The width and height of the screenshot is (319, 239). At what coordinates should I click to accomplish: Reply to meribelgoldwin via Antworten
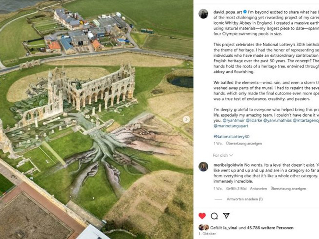point(258,189)
